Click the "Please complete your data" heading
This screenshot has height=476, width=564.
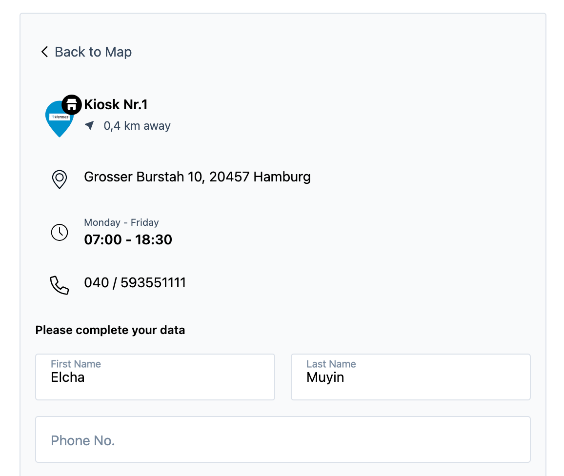pos(110,330)
